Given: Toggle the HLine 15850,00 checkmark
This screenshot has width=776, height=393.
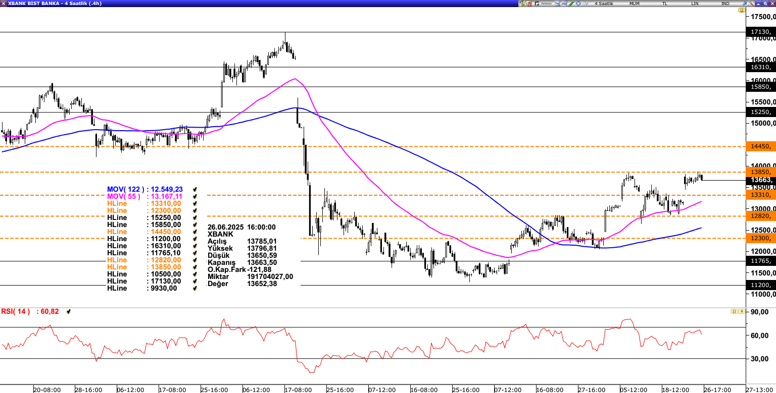Looking at the screenshot, I should click(x=195, y=224).
